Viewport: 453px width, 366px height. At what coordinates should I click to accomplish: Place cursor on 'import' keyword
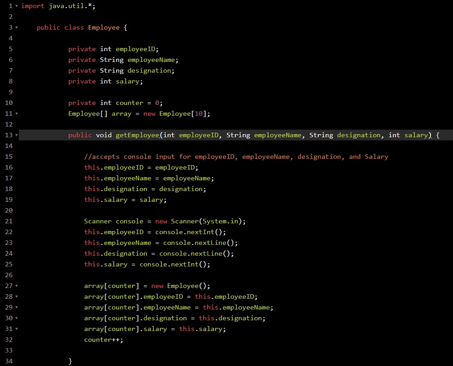click(x=33, y=6)
